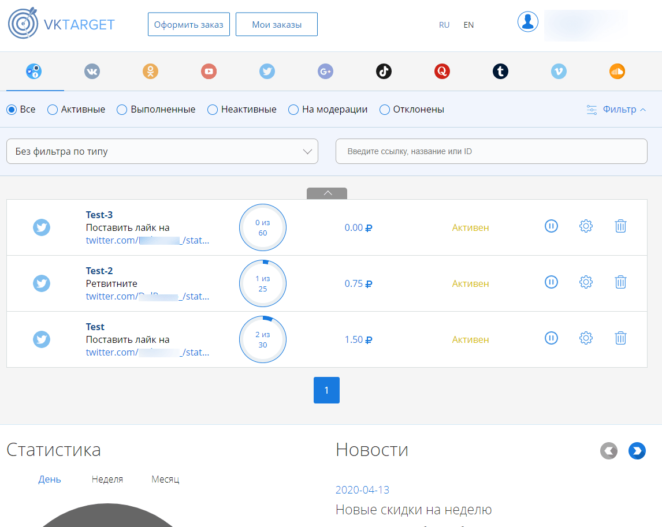This screenshot has width=662, height=527.
Task: Click the blurred account name field
Action: pyautogui.click(x=586, y=25)
